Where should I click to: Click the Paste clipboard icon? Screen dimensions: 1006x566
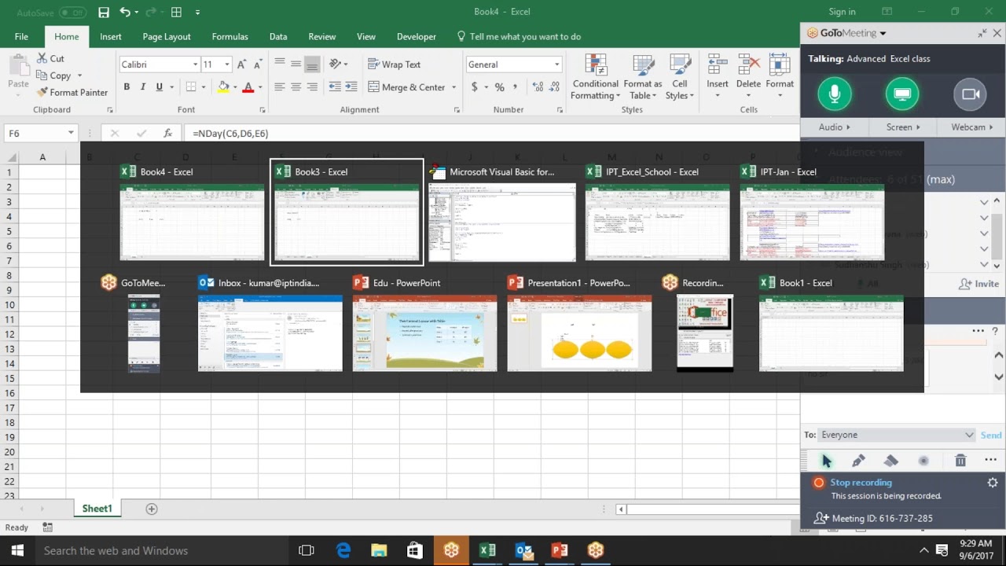pos(18,66)
